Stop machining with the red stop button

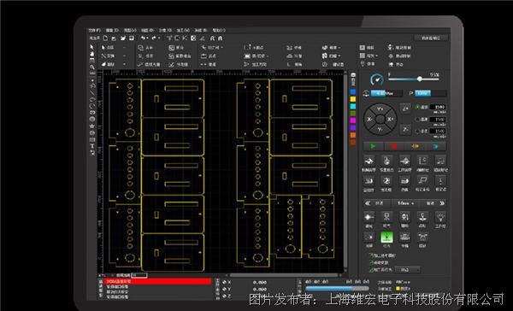pos(394,146)
